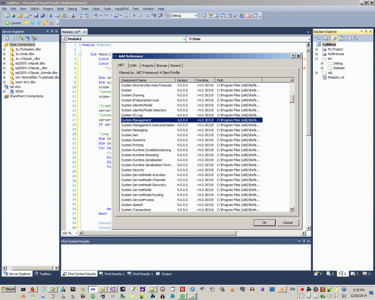Select the System.Security reference row

(x=192, y=170)
